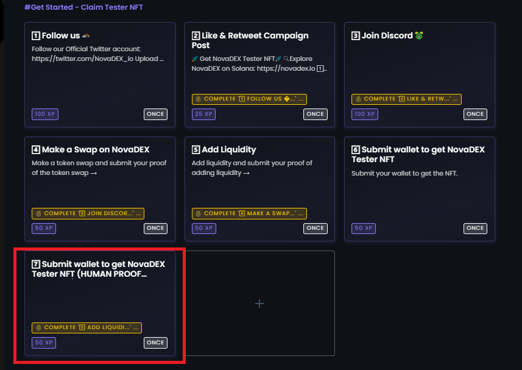Viewport: 522px width, 370px height.
Task: Click 'COMPLETE 2 LIKE & RETW...' requirement tag
Action: (x=406, y=99)
